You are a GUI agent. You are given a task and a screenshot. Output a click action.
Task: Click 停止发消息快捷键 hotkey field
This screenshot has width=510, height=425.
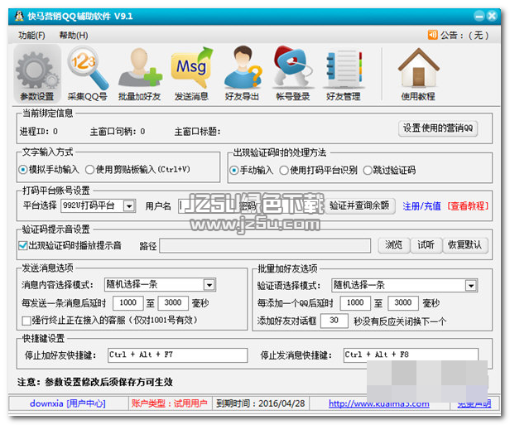pos(411,355)
